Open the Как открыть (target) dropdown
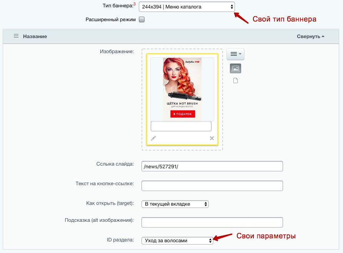 [175, 204]
